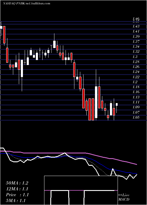Viewport: 147px width, 205px height.
Task: Click the Price : 1.1 legend entry
Action: pos(17,195)
